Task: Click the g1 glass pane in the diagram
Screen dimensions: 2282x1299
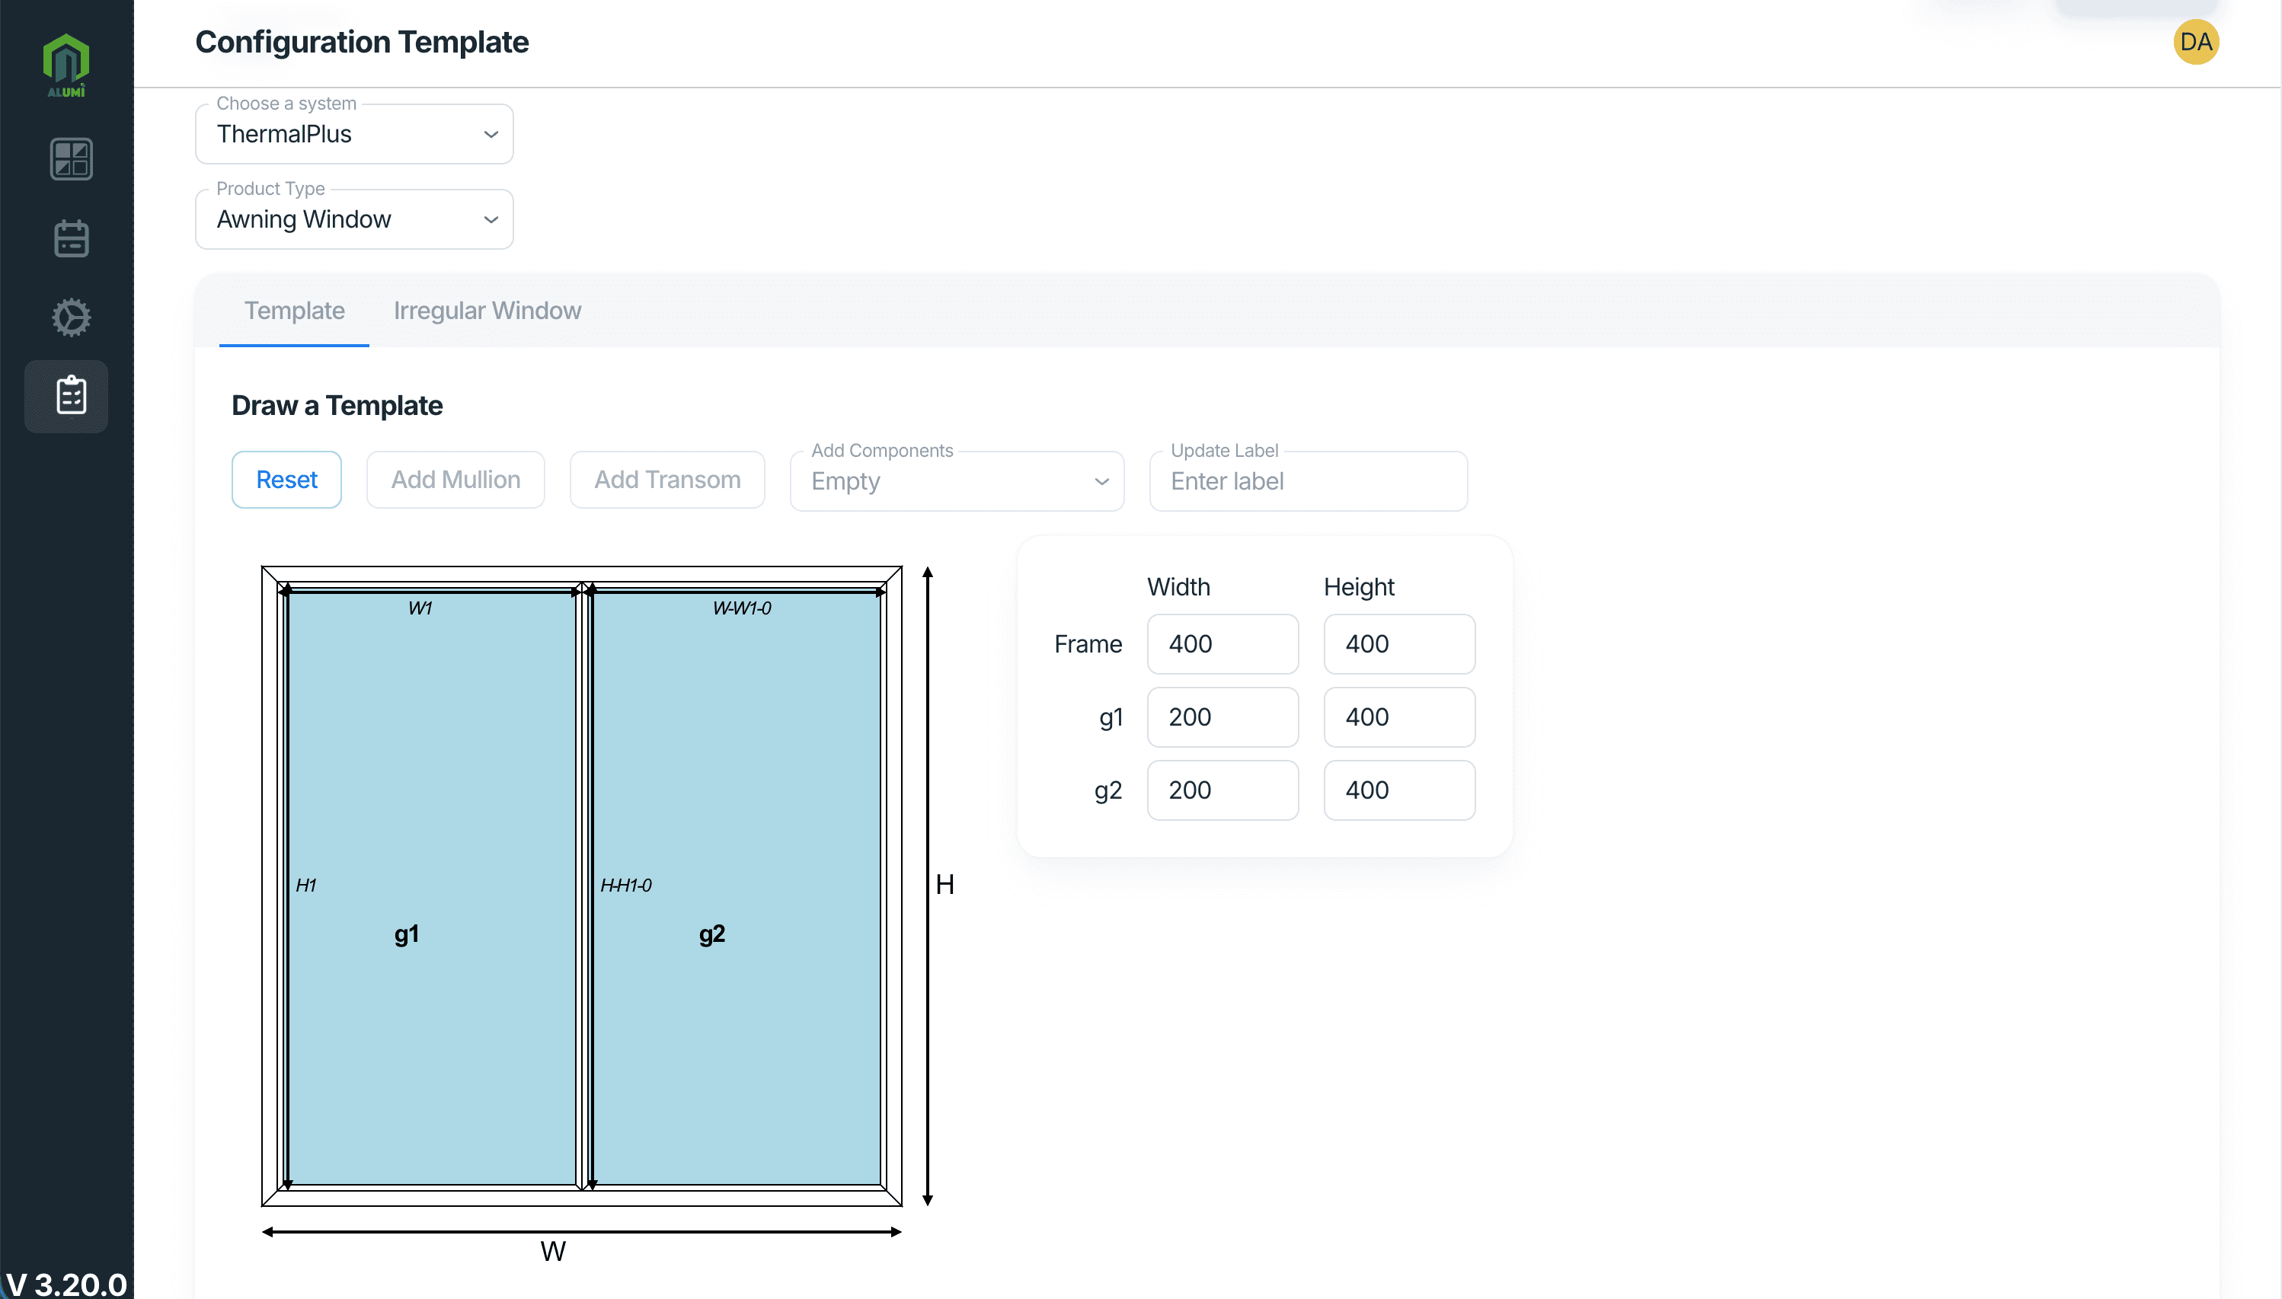Action: 407,934
